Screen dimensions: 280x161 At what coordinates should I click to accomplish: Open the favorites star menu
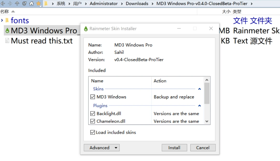39,4
